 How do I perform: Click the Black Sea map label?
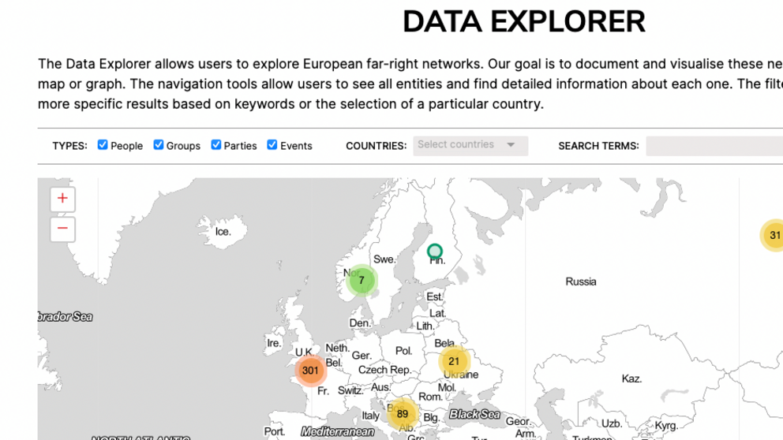point(474,414)
